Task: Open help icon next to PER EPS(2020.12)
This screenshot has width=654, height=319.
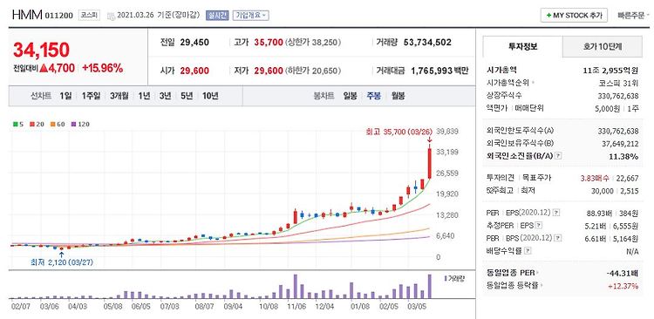Action: (x=556, y=213)
